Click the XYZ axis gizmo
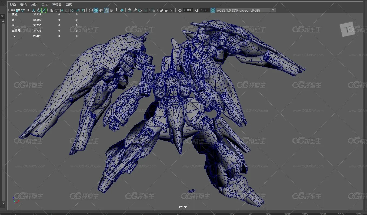This screenshot has width=367, height=215. pyautogui.click(x=15, y=200)
